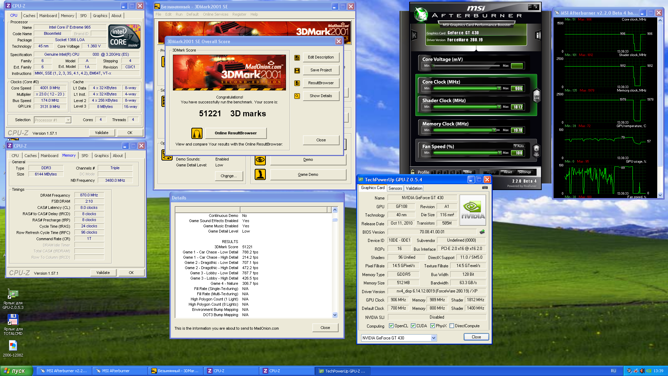This screenshot has width=668, height=376.
Task: Click the Online ResultBrowser button
Action: click(x=236, y=133)
